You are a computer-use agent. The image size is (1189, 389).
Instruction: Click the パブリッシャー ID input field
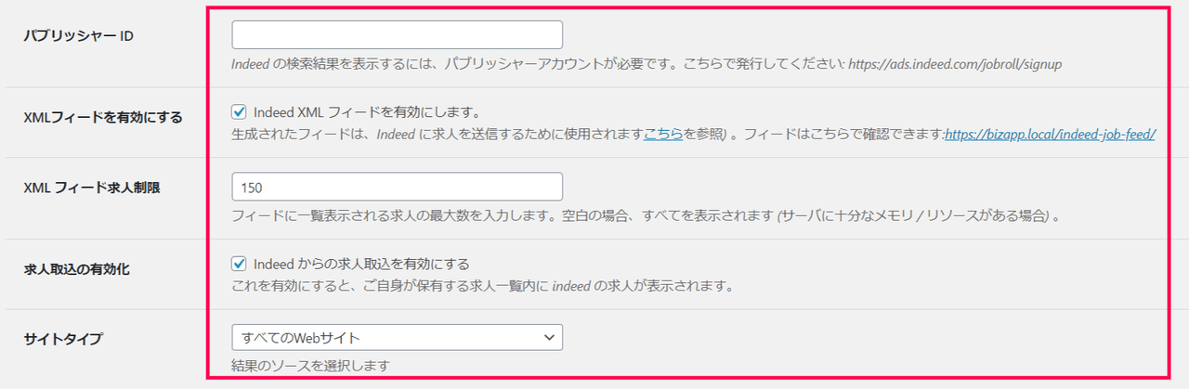pos(397,34)
